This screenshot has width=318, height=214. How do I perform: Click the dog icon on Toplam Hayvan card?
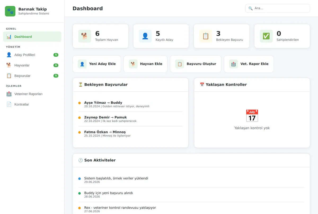[85, 36]
